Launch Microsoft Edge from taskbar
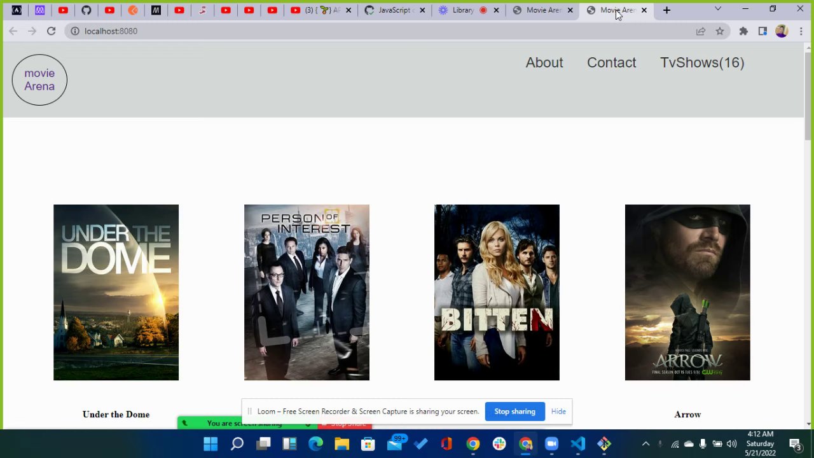This screenshot has width=814, height=458. pos(315,443)
